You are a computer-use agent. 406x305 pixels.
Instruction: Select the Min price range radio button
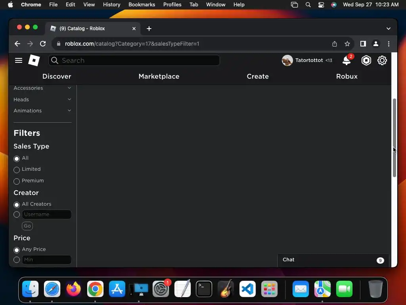click(x=17, y=260)
